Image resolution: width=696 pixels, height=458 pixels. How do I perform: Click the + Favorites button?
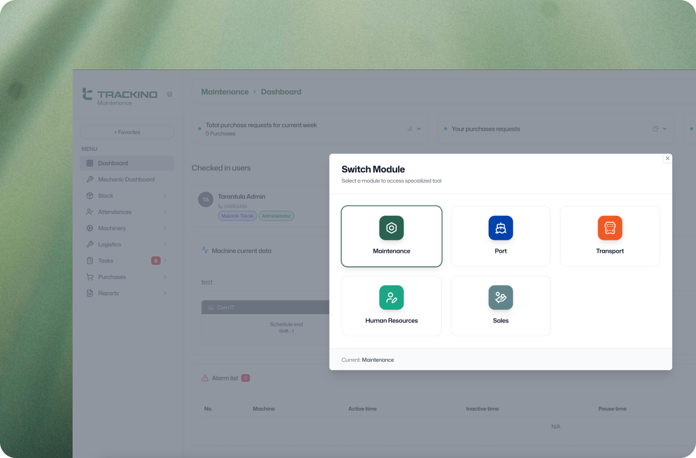[127, 132]
